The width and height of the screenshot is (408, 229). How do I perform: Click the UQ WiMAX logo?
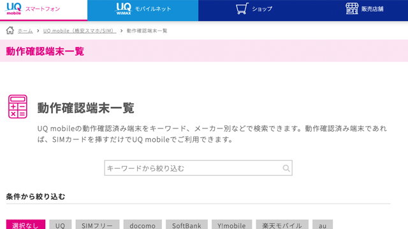pos(123,9)
